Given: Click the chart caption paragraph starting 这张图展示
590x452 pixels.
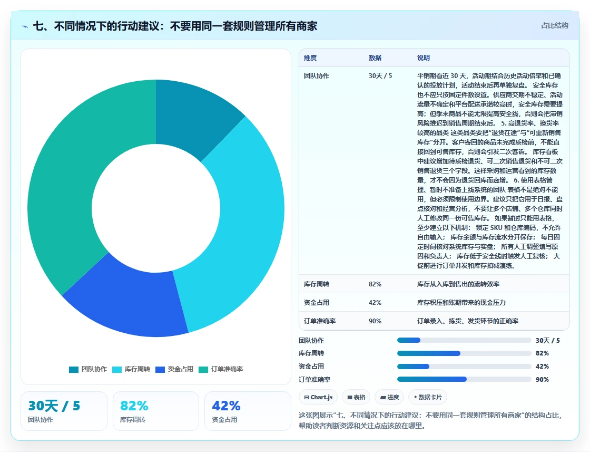Looking at the screenshot, I should click(430, 420).
